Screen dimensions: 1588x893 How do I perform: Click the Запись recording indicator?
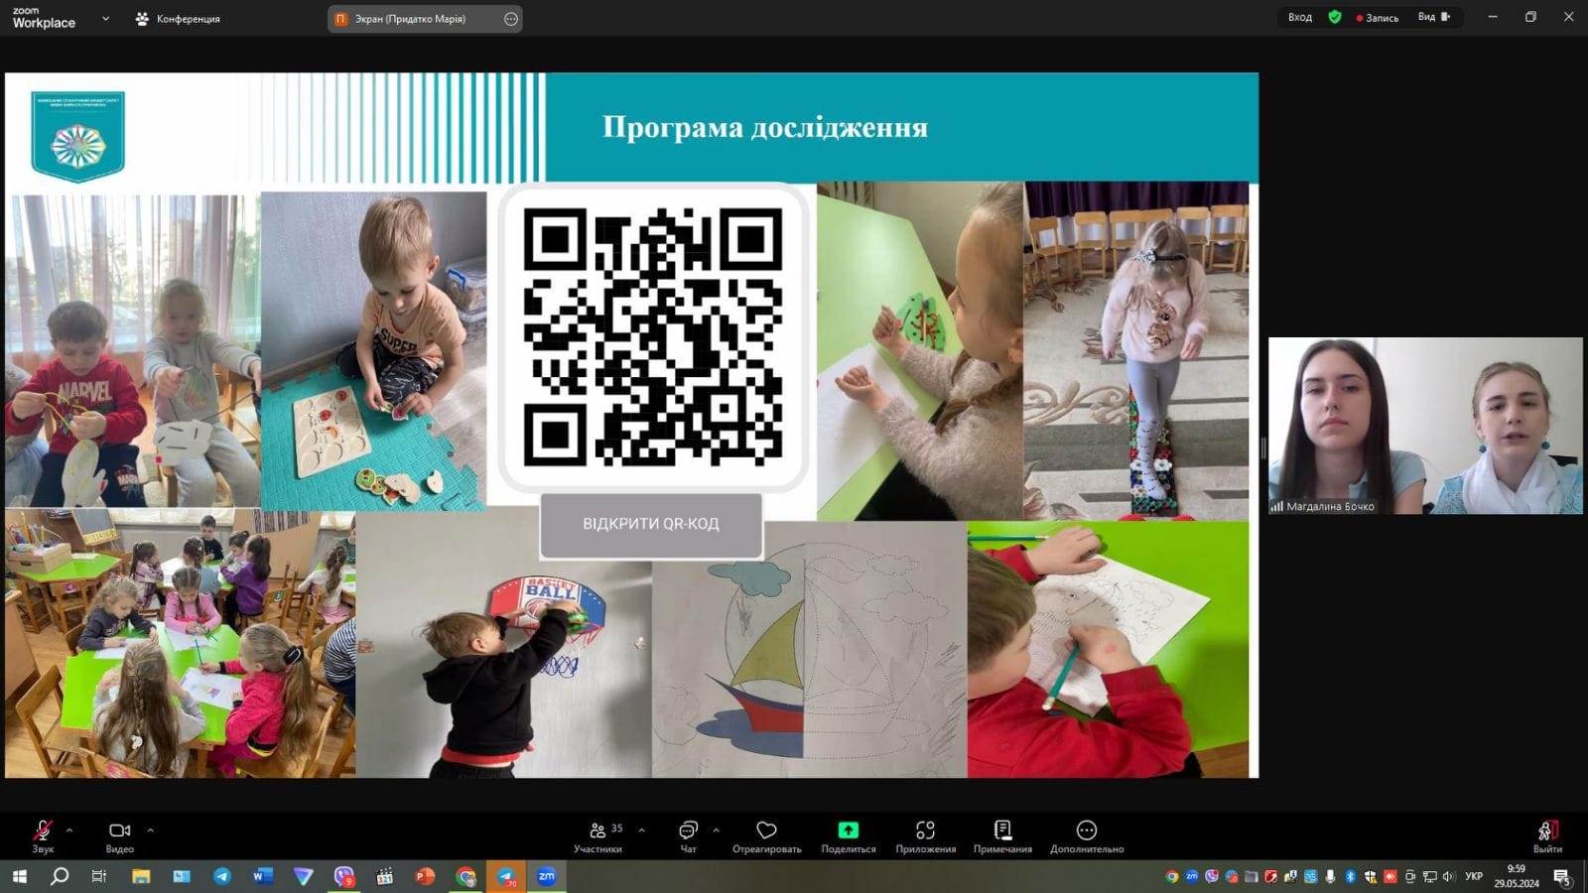pos(1378,17)
